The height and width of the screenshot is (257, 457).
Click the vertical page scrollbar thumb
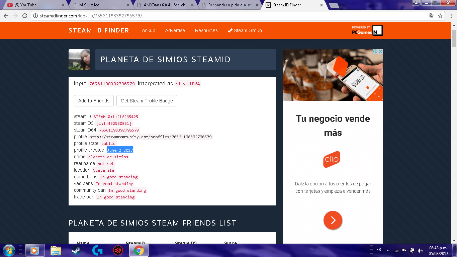tap(454, 38)
